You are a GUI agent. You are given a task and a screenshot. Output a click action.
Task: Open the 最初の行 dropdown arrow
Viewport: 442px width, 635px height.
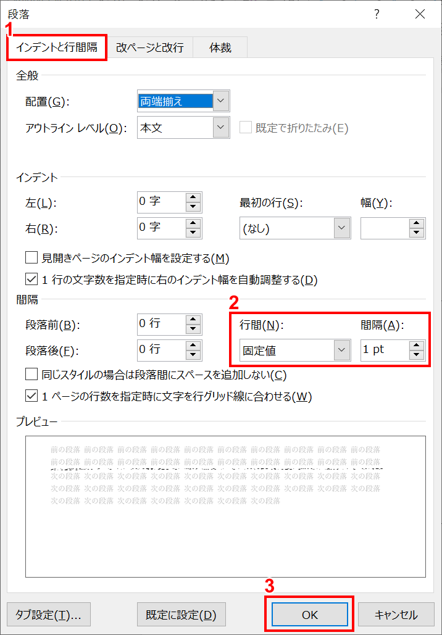click(x=341, y=228)
